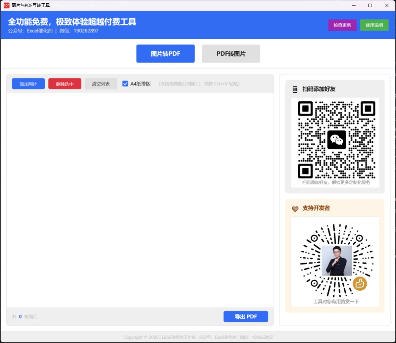Click the WeChat logo in the QR code

point(337,140)
